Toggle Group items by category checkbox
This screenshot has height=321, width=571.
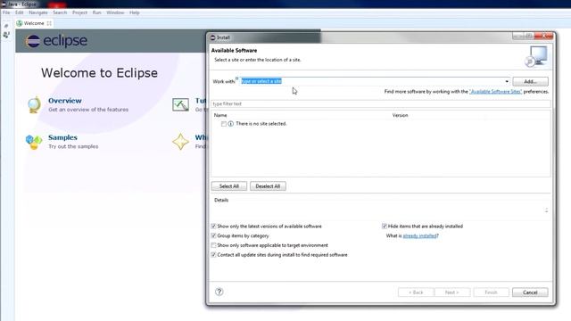click(x=214, y=235)
